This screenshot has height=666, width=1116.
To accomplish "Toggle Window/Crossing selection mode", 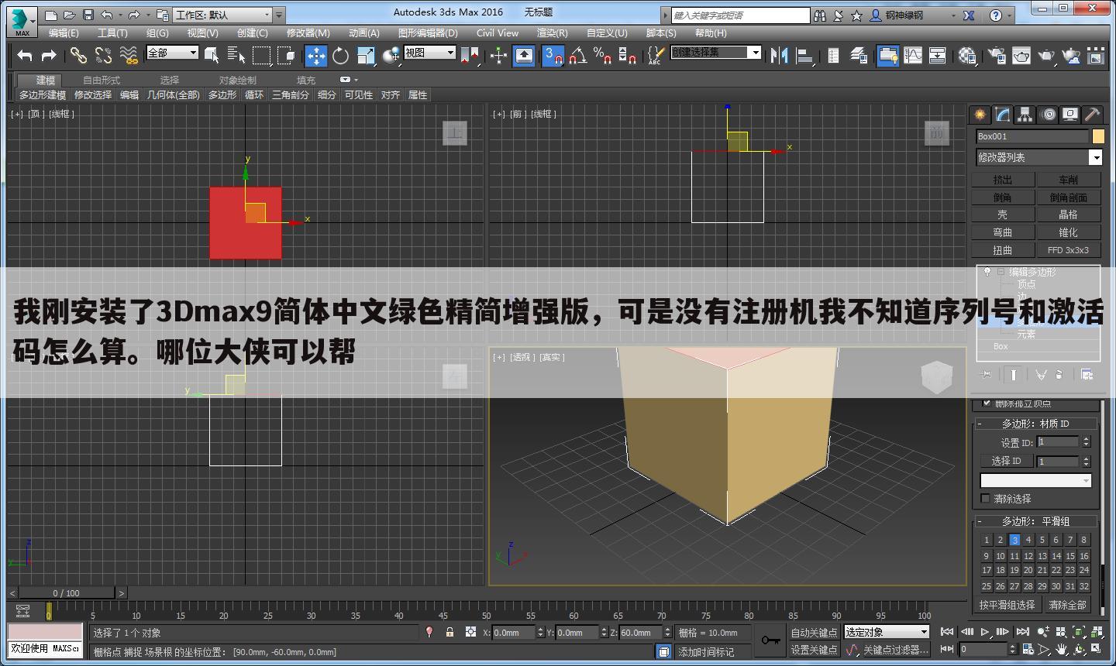I will click(287, 55).
